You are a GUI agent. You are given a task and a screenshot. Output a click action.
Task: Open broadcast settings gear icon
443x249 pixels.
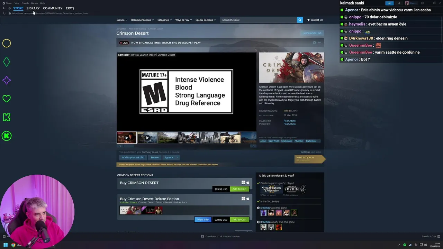click(x=314, y=43)
